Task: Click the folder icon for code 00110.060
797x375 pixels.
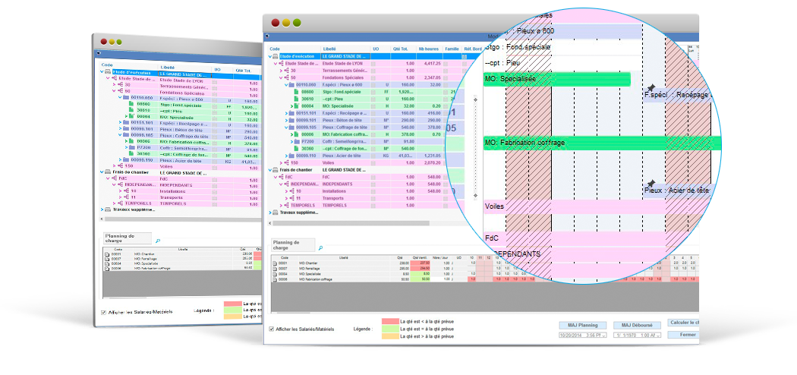Action: pyautogui.click(x=291, y=85)
